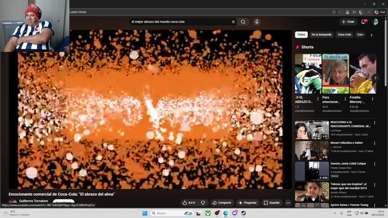Open options for the Freddie Mercury short
The height and width of the screenshot is (218, 388).
(x=373, y=99)
